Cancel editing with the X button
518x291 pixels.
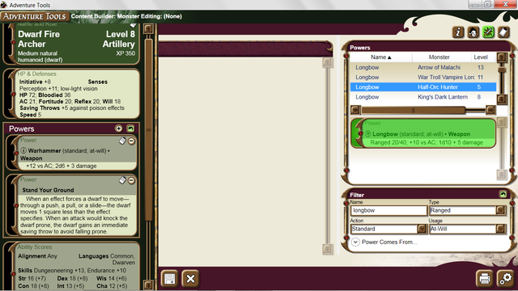[x=190, y=279]
